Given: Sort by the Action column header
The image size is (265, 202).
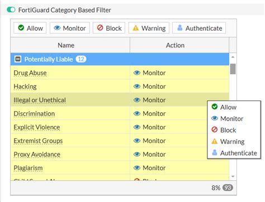Looking at the screenshot, I should point(179,45).
